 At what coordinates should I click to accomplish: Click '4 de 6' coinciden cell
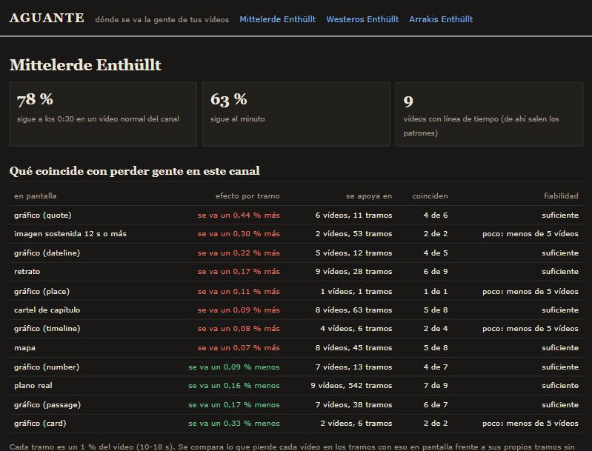[x=436, y=215]
